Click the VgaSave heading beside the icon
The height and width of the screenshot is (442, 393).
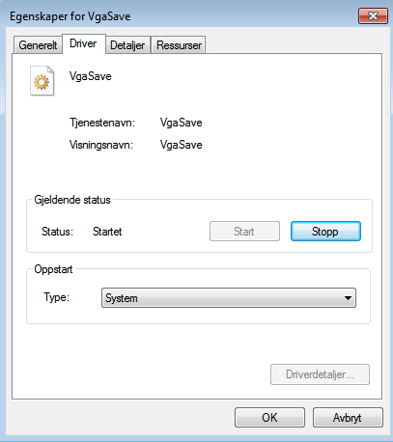[x=91, y=76]
